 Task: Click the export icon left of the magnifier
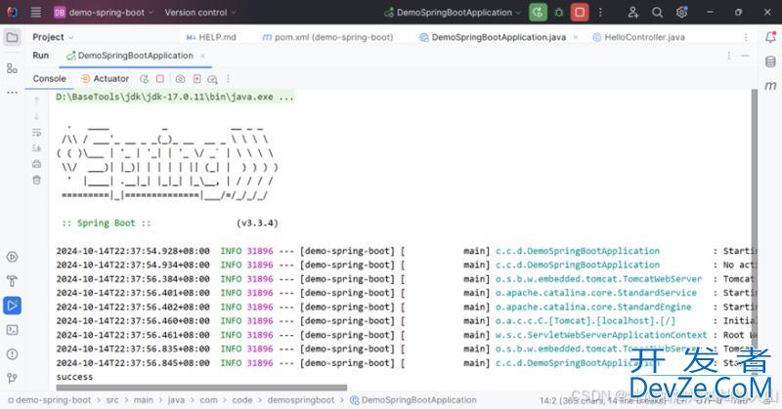pos(197,79)
